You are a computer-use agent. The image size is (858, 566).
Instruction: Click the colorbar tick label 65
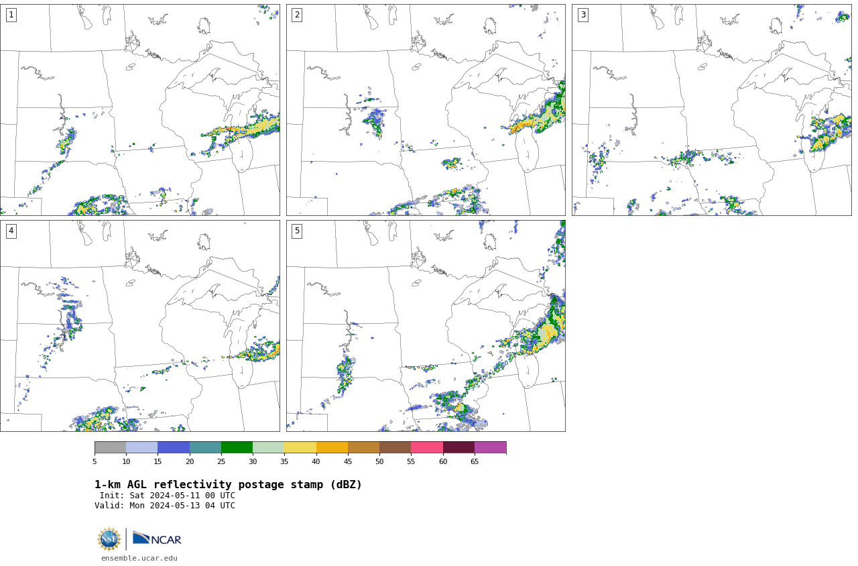point(475,461)
